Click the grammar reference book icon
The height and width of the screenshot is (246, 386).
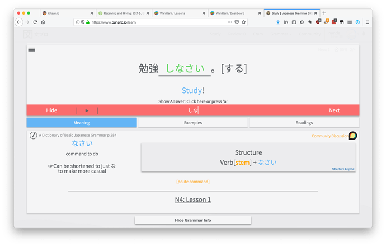(33, 135)
